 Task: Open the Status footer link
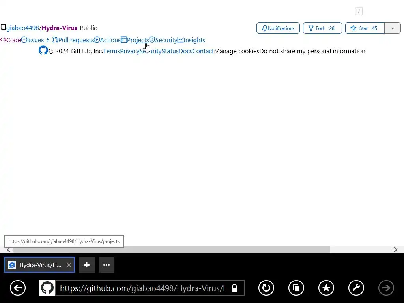tap(170, 51)
